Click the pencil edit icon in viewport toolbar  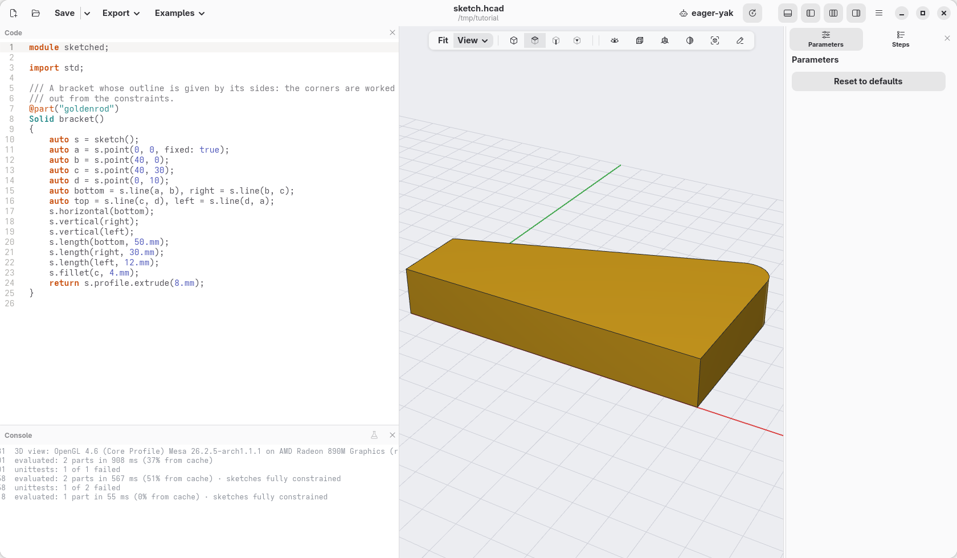(740, 40)
